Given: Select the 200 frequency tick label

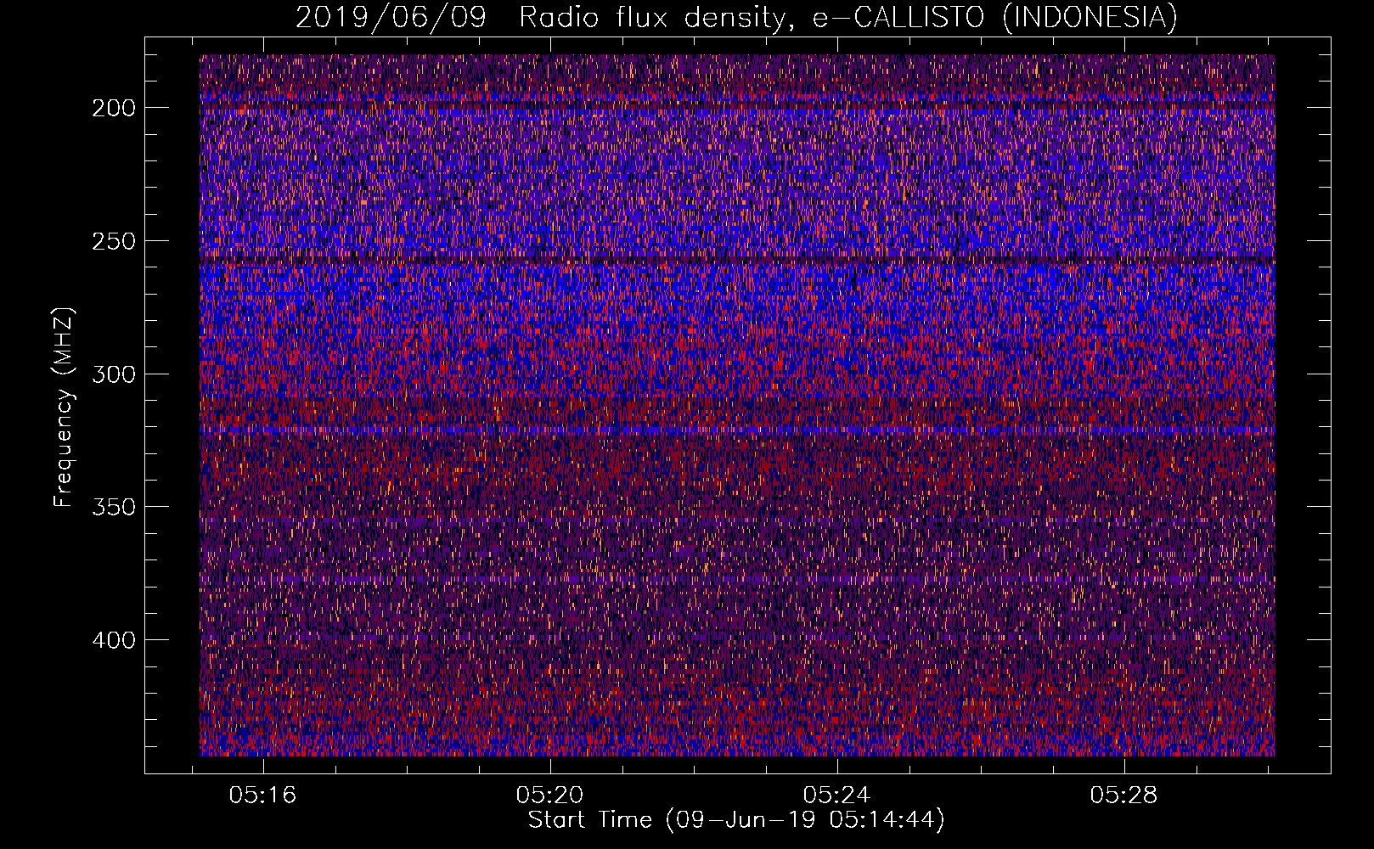Looking at the screenshot, I should click(113, 108).
